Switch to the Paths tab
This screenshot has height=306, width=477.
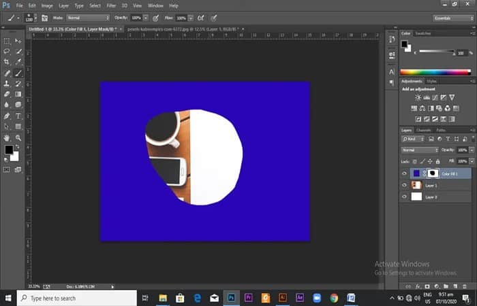[441, 131]
